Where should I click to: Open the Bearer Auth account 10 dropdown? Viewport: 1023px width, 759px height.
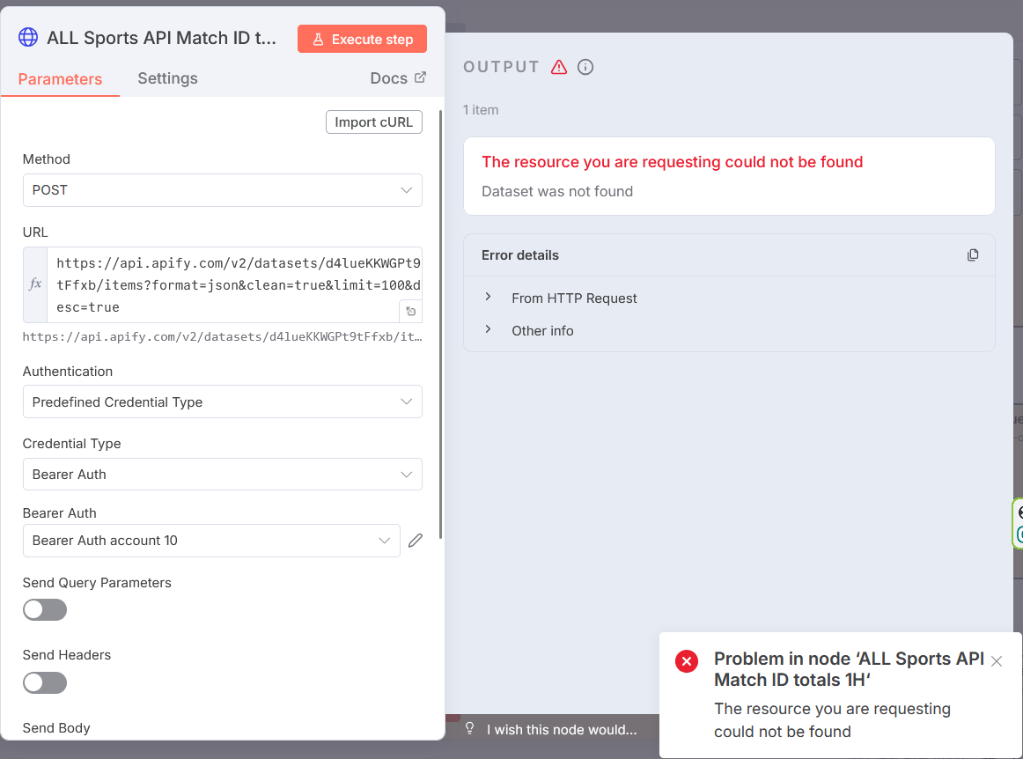click(211, 541)
